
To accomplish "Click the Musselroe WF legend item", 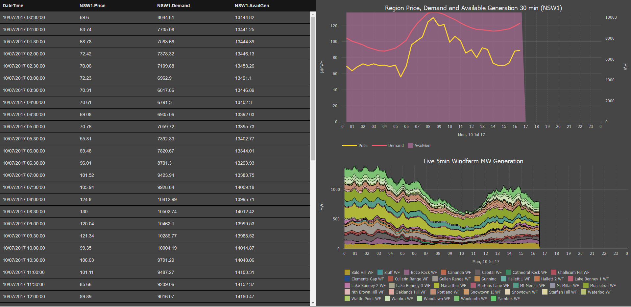I will [599, 286].
